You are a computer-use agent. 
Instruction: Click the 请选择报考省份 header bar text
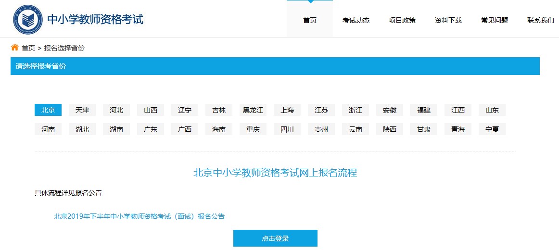[40, 66]
